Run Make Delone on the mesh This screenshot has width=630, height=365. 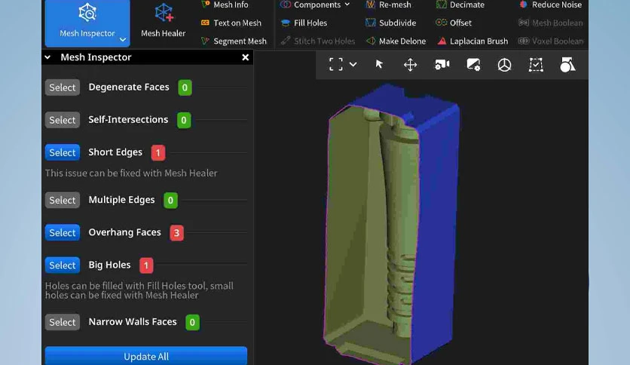(x=396, y=41)
